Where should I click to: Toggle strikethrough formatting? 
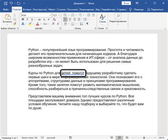39,19
